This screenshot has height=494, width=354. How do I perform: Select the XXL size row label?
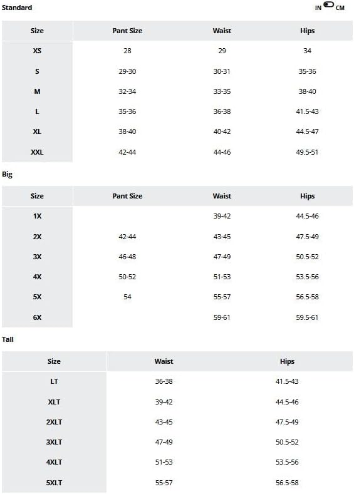[37, 152]
